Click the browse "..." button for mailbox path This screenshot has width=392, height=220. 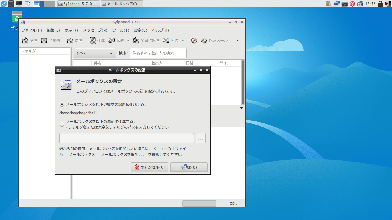[x=201, y=138]
